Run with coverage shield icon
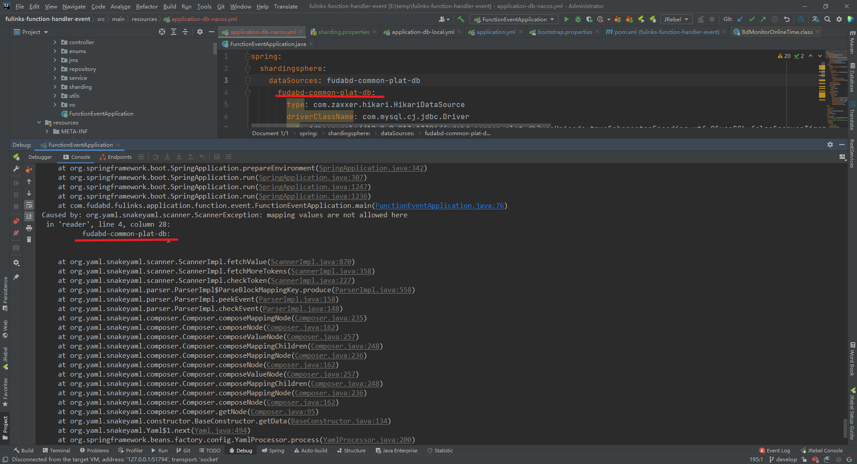 589,19
